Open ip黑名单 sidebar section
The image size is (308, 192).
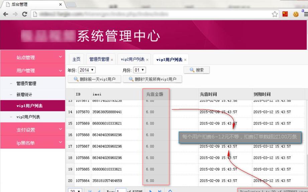coord(33,142)
